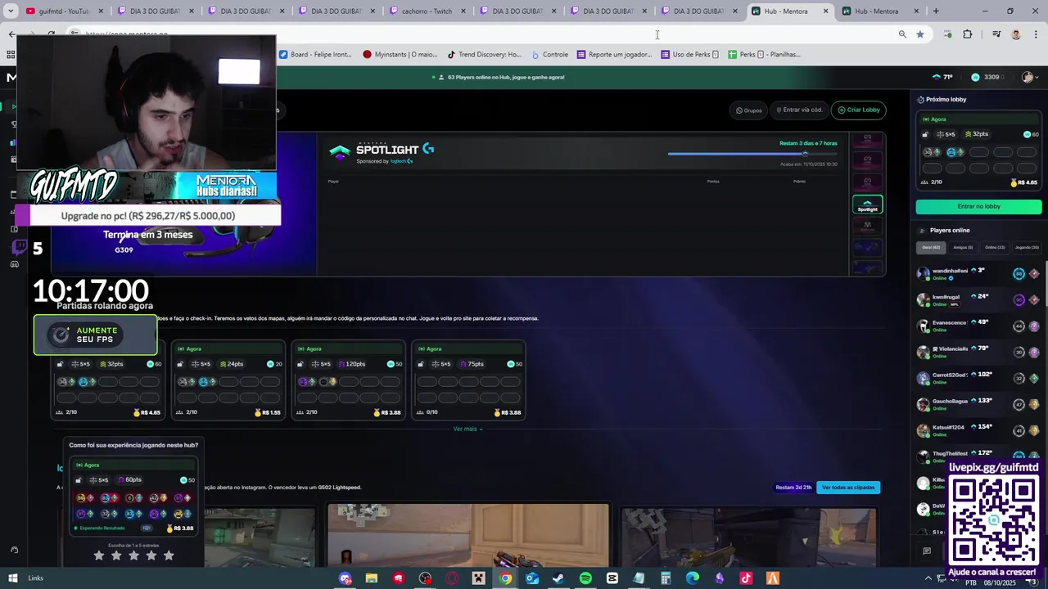Click the 71º rank indicator in header

click(942, 77)
